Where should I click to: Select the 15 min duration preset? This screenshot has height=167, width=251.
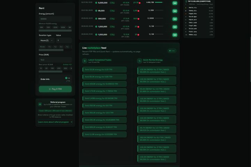pyautogui.click(x=43, y=47)
